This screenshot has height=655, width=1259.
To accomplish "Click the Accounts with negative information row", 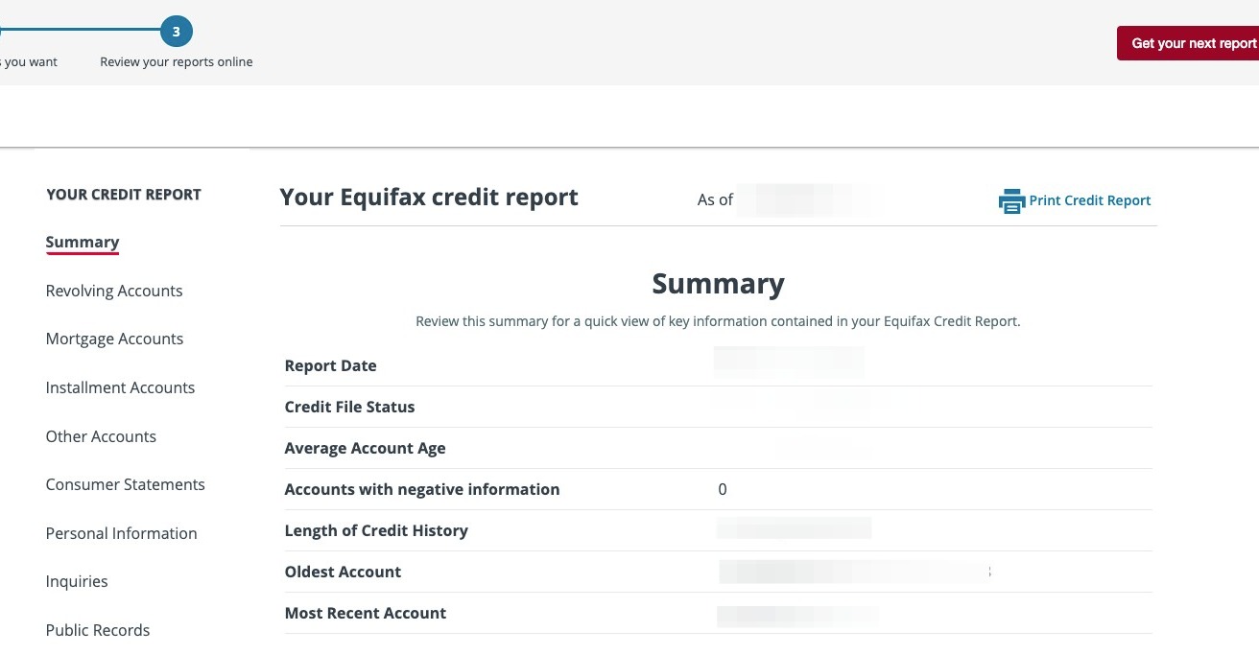I will (x=422, y=490).
